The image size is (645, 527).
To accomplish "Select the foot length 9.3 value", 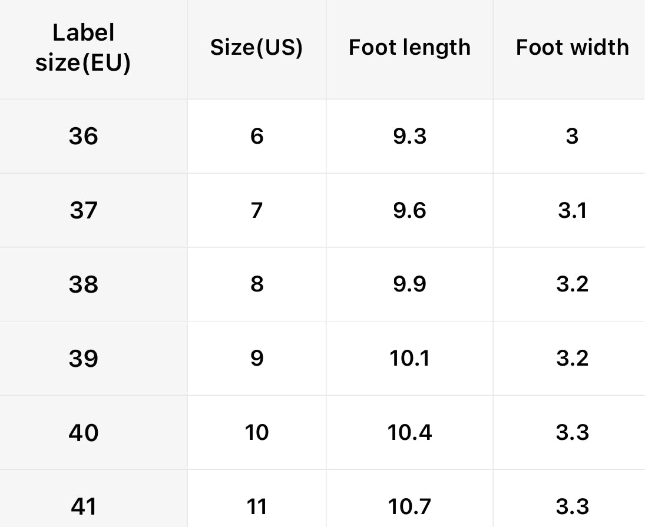I will [x=409, y=137].
